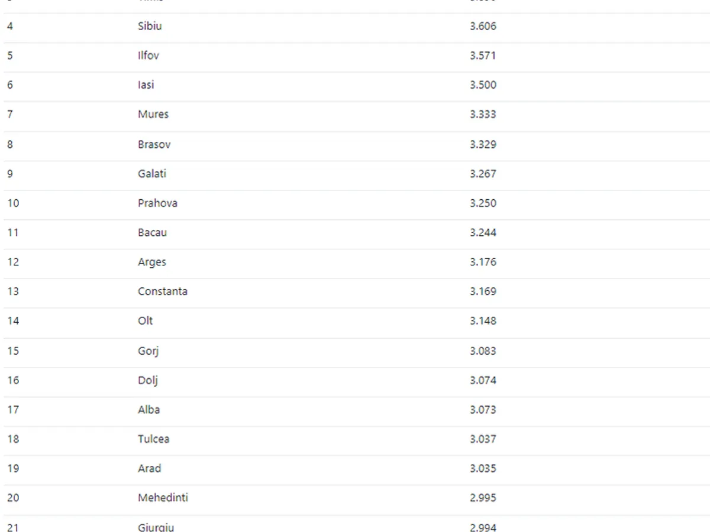
Task: Select the Bacau county cell
Action: point(153,233)
